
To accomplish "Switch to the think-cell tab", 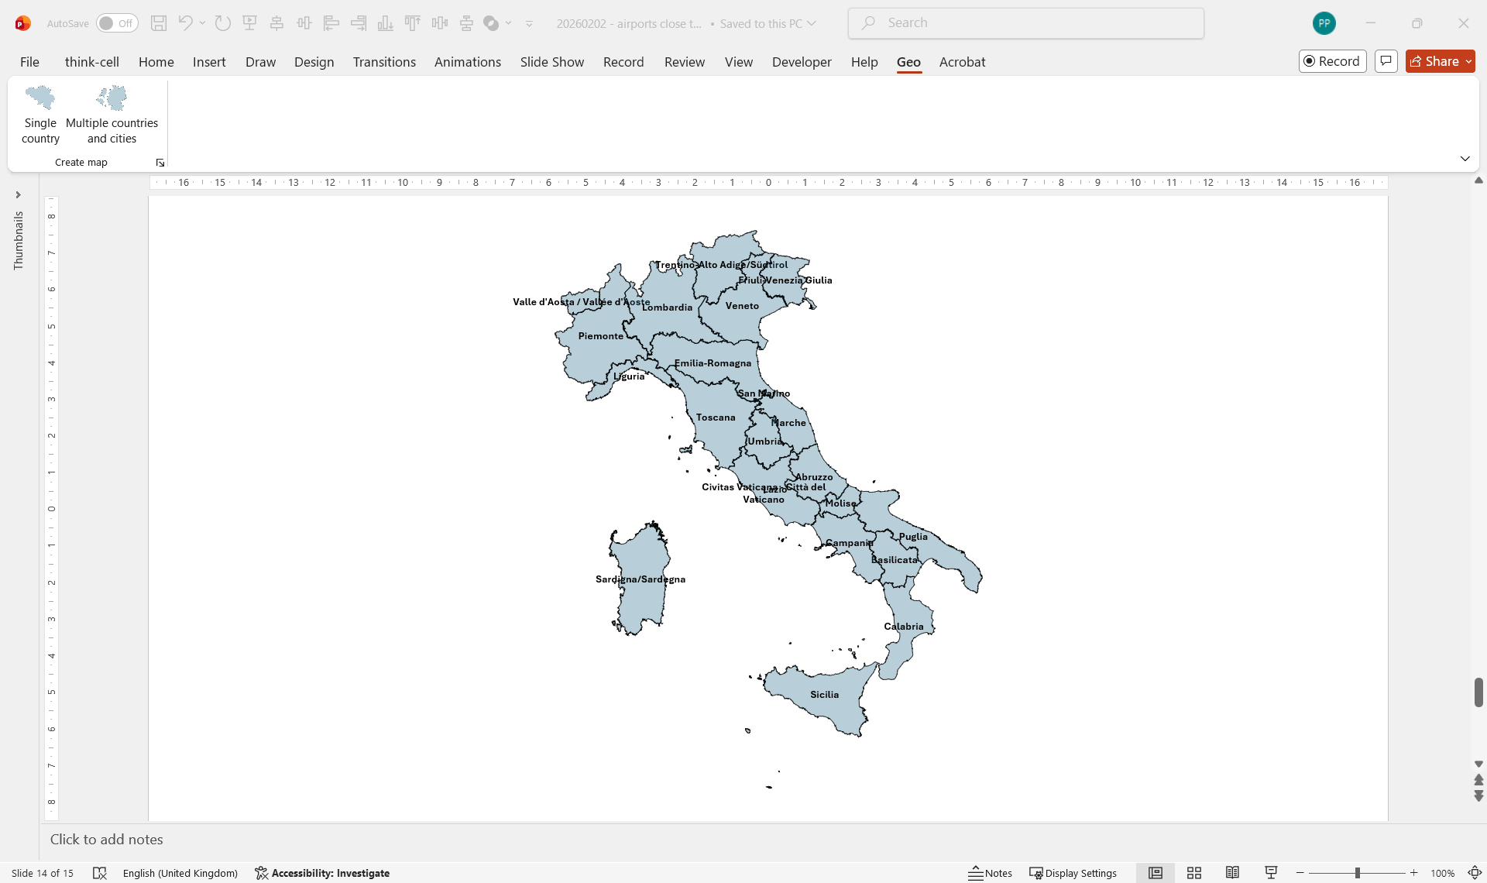I will click(92, 62).
